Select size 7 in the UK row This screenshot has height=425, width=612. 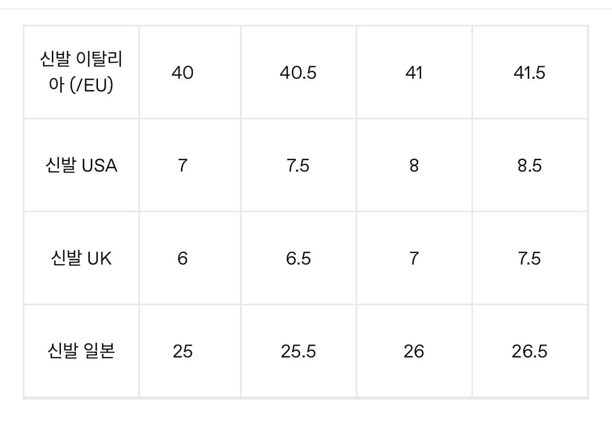coord(414,258)
